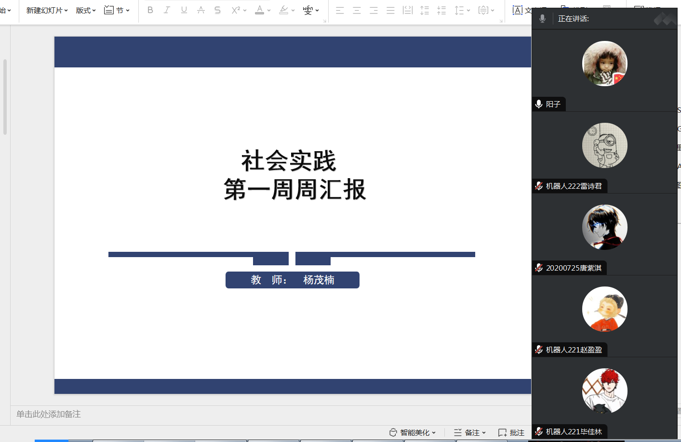Center align the paragraph text
This screenshot has height=442, width=681.
click(x=357, y=10)
